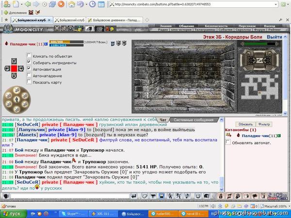291x218 pixels.
Task: Open the Форум submenu link
Action: (259, 30)
